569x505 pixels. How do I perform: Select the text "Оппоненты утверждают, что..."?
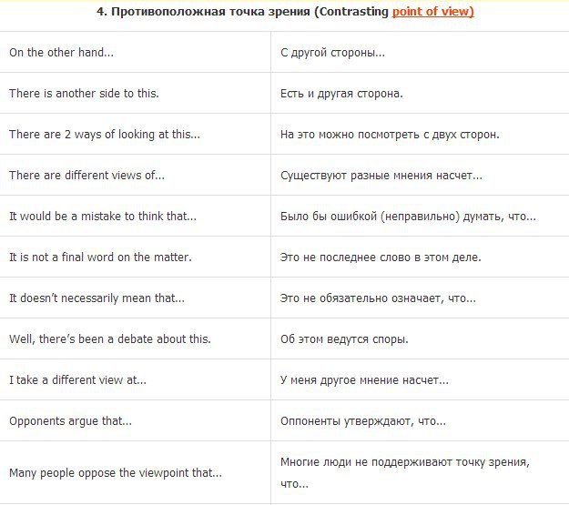[363, 421]
